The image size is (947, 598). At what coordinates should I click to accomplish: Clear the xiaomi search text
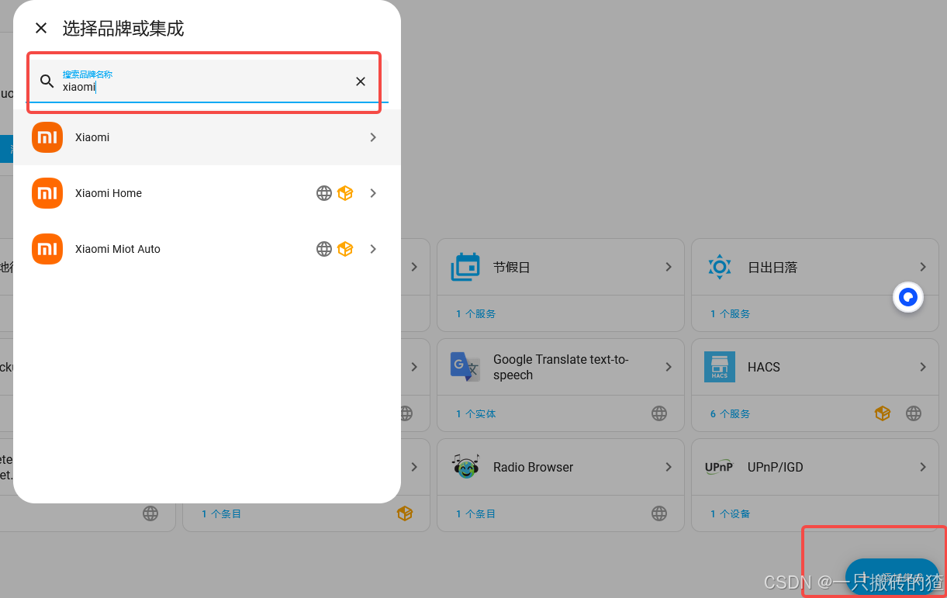361,81
